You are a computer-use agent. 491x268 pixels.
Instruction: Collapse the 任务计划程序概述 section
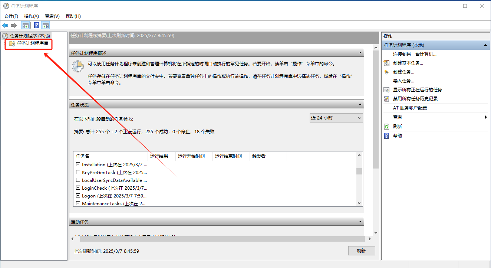pos(360,53)
